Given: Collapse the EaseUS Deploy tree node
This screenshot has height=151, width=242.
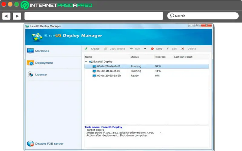Looking at the screenshot, I should coord(86,62).
